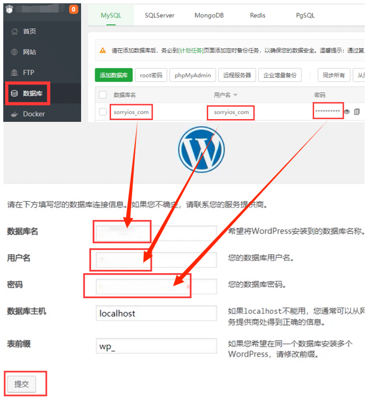Open phpMyAdmin
This screenshot has width=368, height=404.
193,75
